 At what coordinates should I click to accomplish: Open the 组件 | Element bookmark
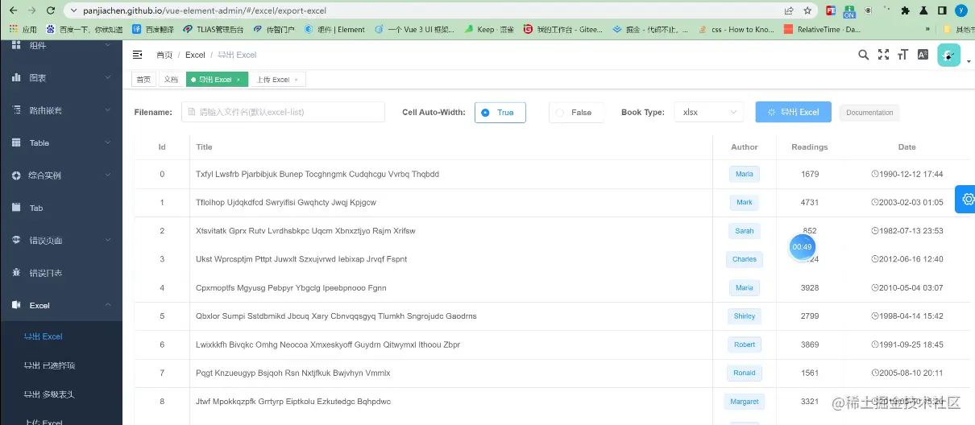[334, 29]
